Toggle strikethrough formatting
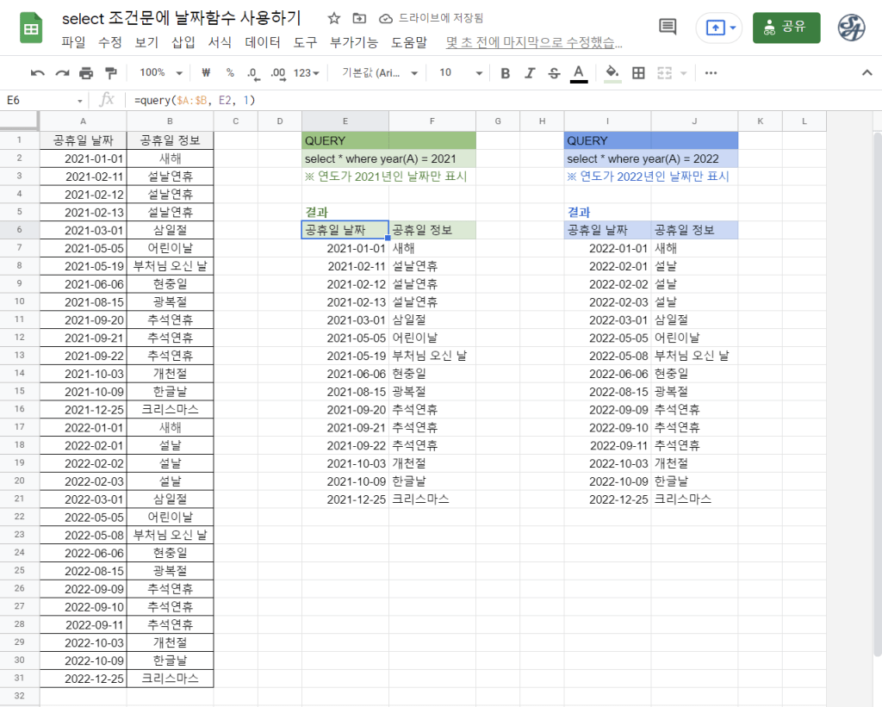Viewport: 882px width, 707px height. (x=554, y=73)
